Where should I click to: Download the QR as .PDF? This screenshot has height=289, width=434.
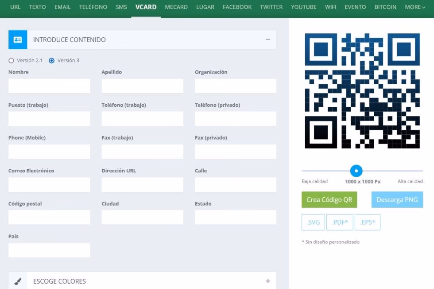[340, 222]
